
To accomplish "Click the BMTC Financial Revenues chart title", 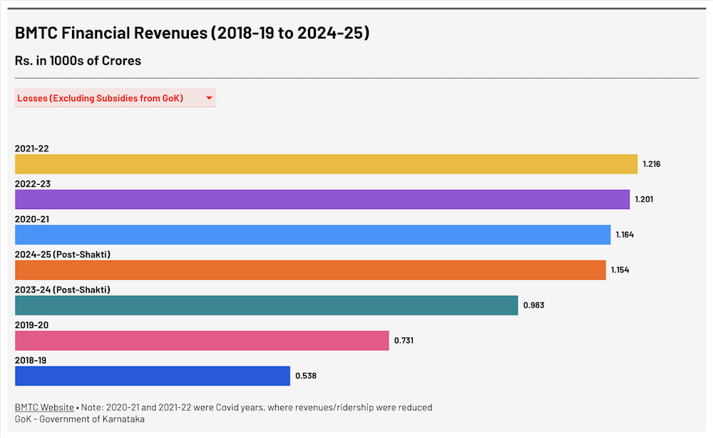I will point(192,33).
